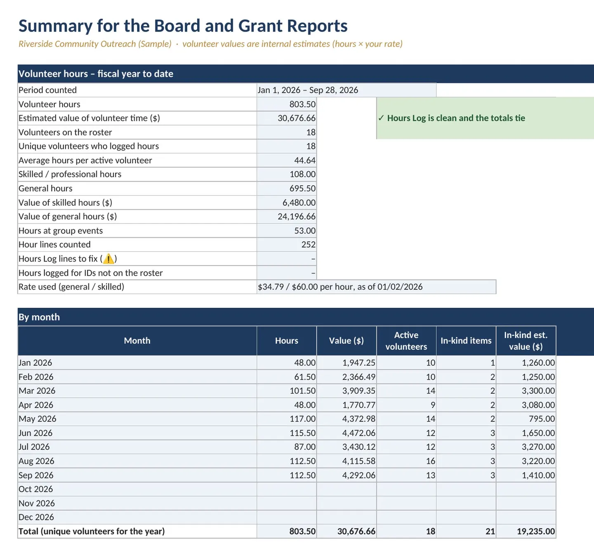Select the 'Jan 2026' month row label
This screenshot has height=557, width=594.
pyautogui.click(x=137, y=363)
